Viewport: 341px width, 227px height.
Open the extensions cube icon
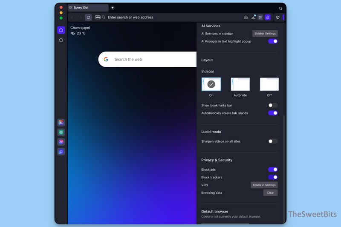[x=278, y=17]
